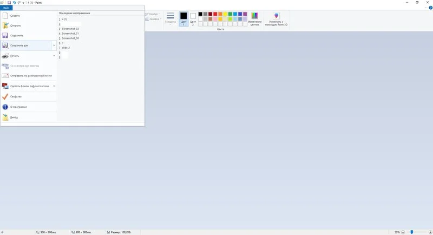Click the email envelope icon for sending
This screenshot has width=433, height=235.
tap(5, 75)
